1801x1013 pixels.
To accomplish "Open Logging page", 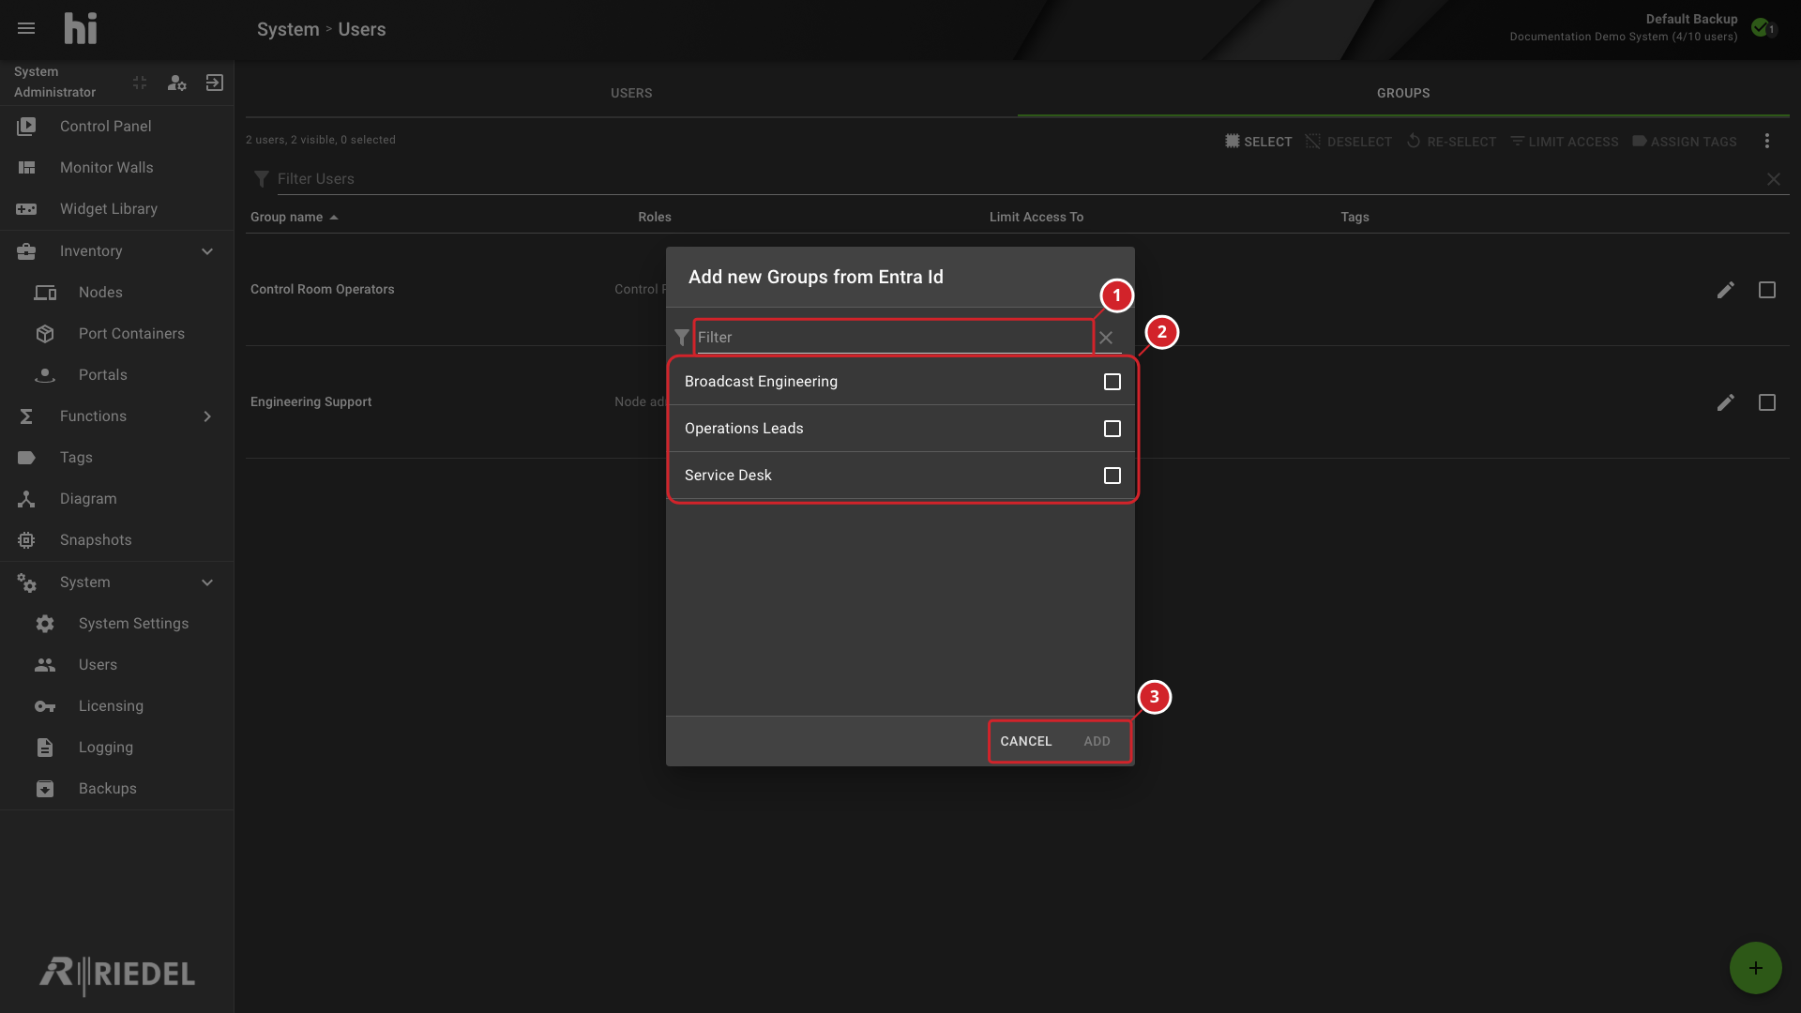I will point(116,747).
